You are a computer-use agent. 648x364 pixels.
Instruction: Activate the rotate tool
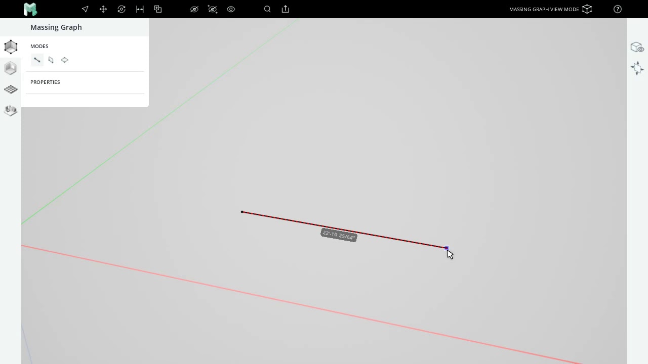(x=121, y=9)
